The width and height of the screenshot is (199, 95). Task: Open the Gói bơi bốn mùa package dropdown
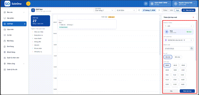(x=179, y=40)
